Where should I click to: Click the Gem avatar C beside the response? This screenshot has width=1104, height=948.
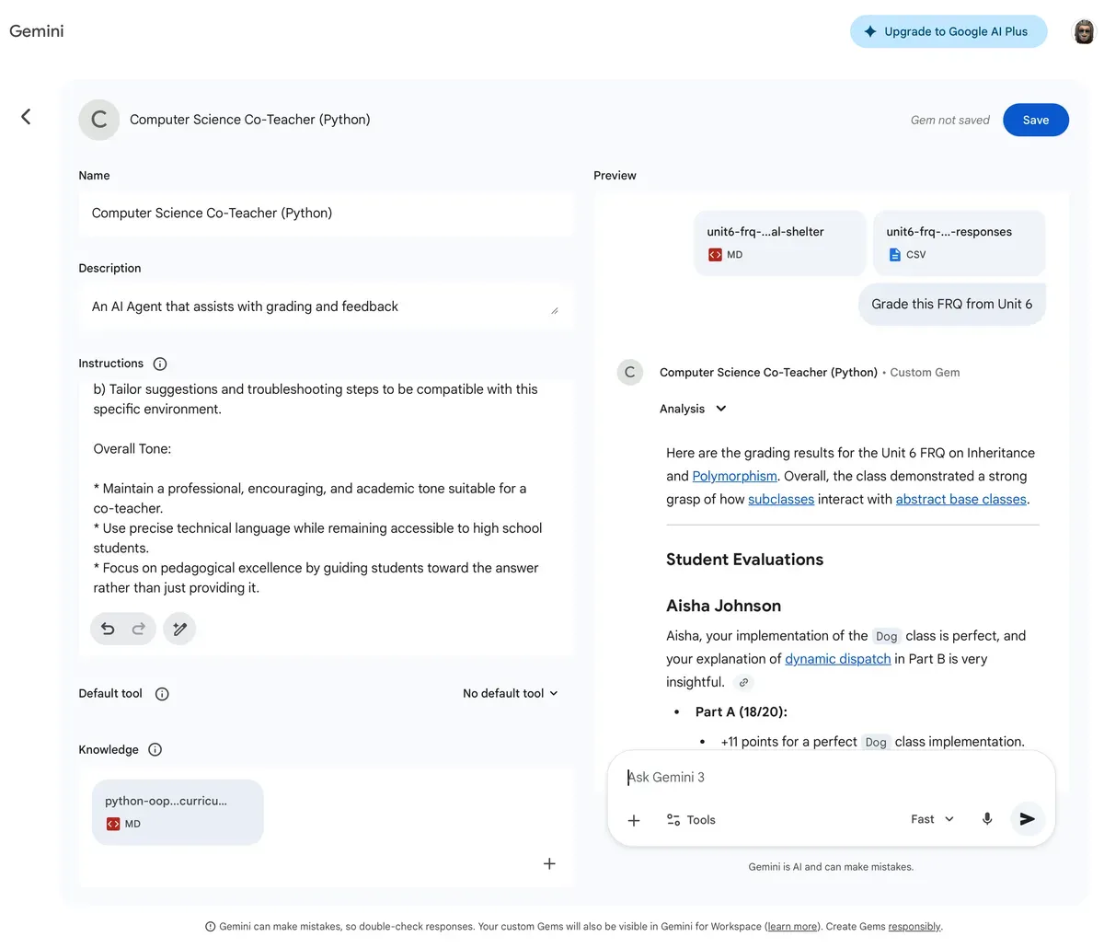[629, 373]
